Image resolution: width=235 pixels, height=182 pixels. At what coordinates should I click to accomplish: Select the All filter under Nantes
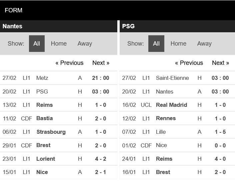(x=37, y=44)
